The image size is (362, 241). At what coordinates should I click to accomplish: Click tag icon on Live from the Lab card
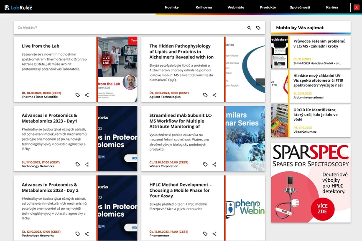[78, 95]
